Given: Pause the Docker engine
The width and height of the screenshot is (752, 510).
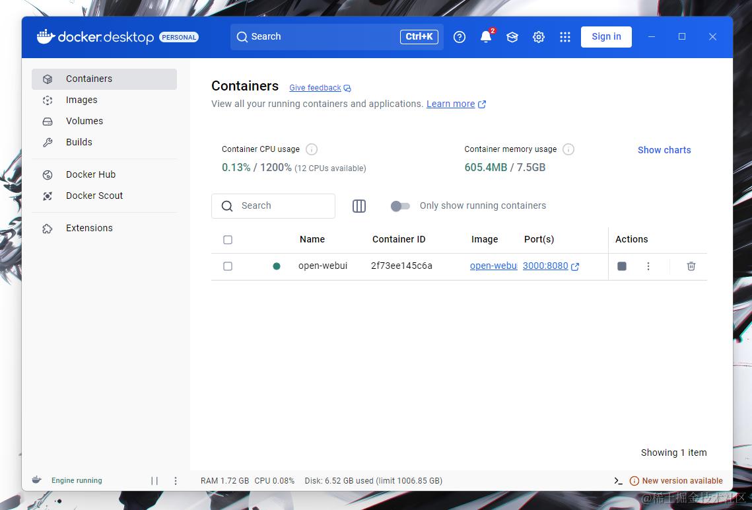Looking at the screenshot, I should coord(154,481).
